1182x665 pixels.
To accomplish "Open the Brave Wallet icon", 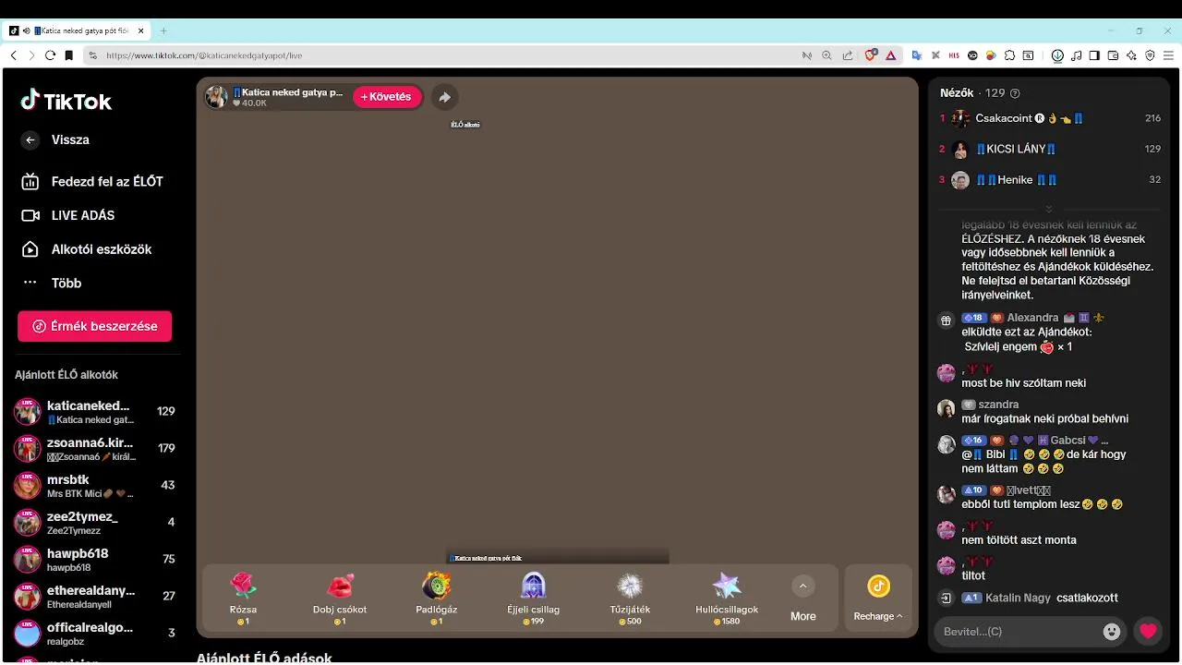I will [1113, 55].
